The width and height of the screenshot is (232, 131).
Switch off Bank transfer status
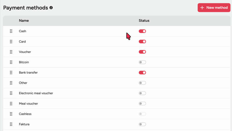pos(142,73)
